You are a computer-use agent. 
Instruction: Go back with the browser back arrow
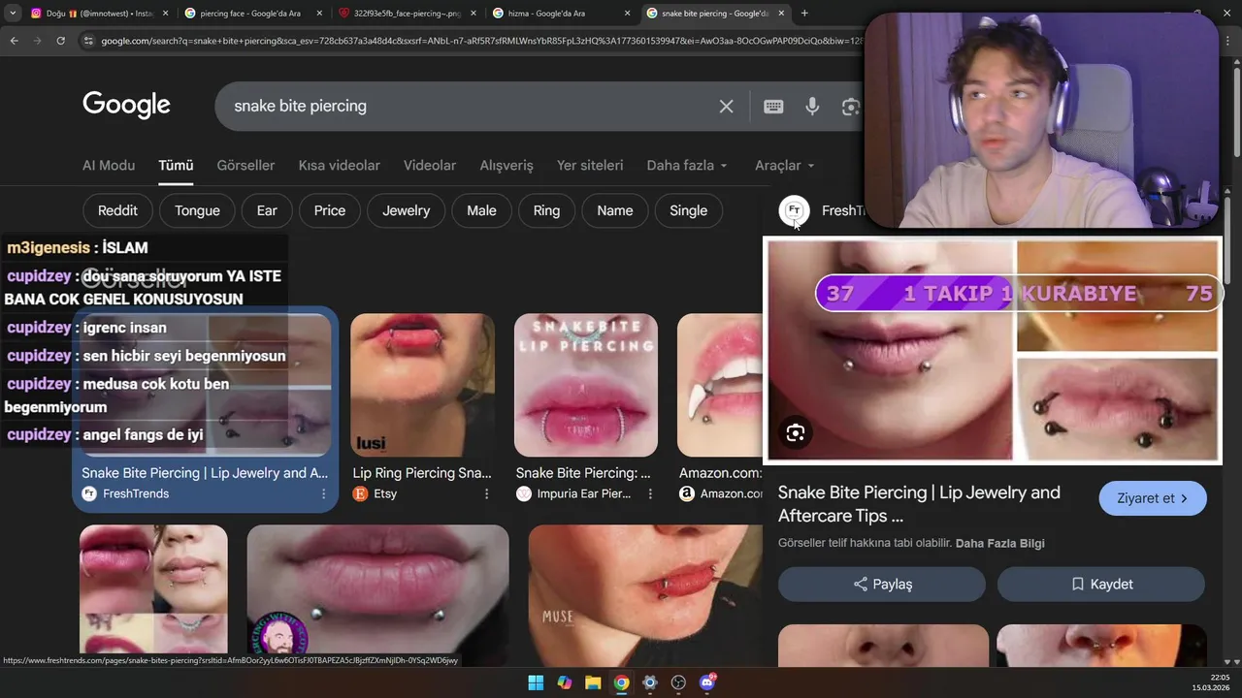point(14,41)
